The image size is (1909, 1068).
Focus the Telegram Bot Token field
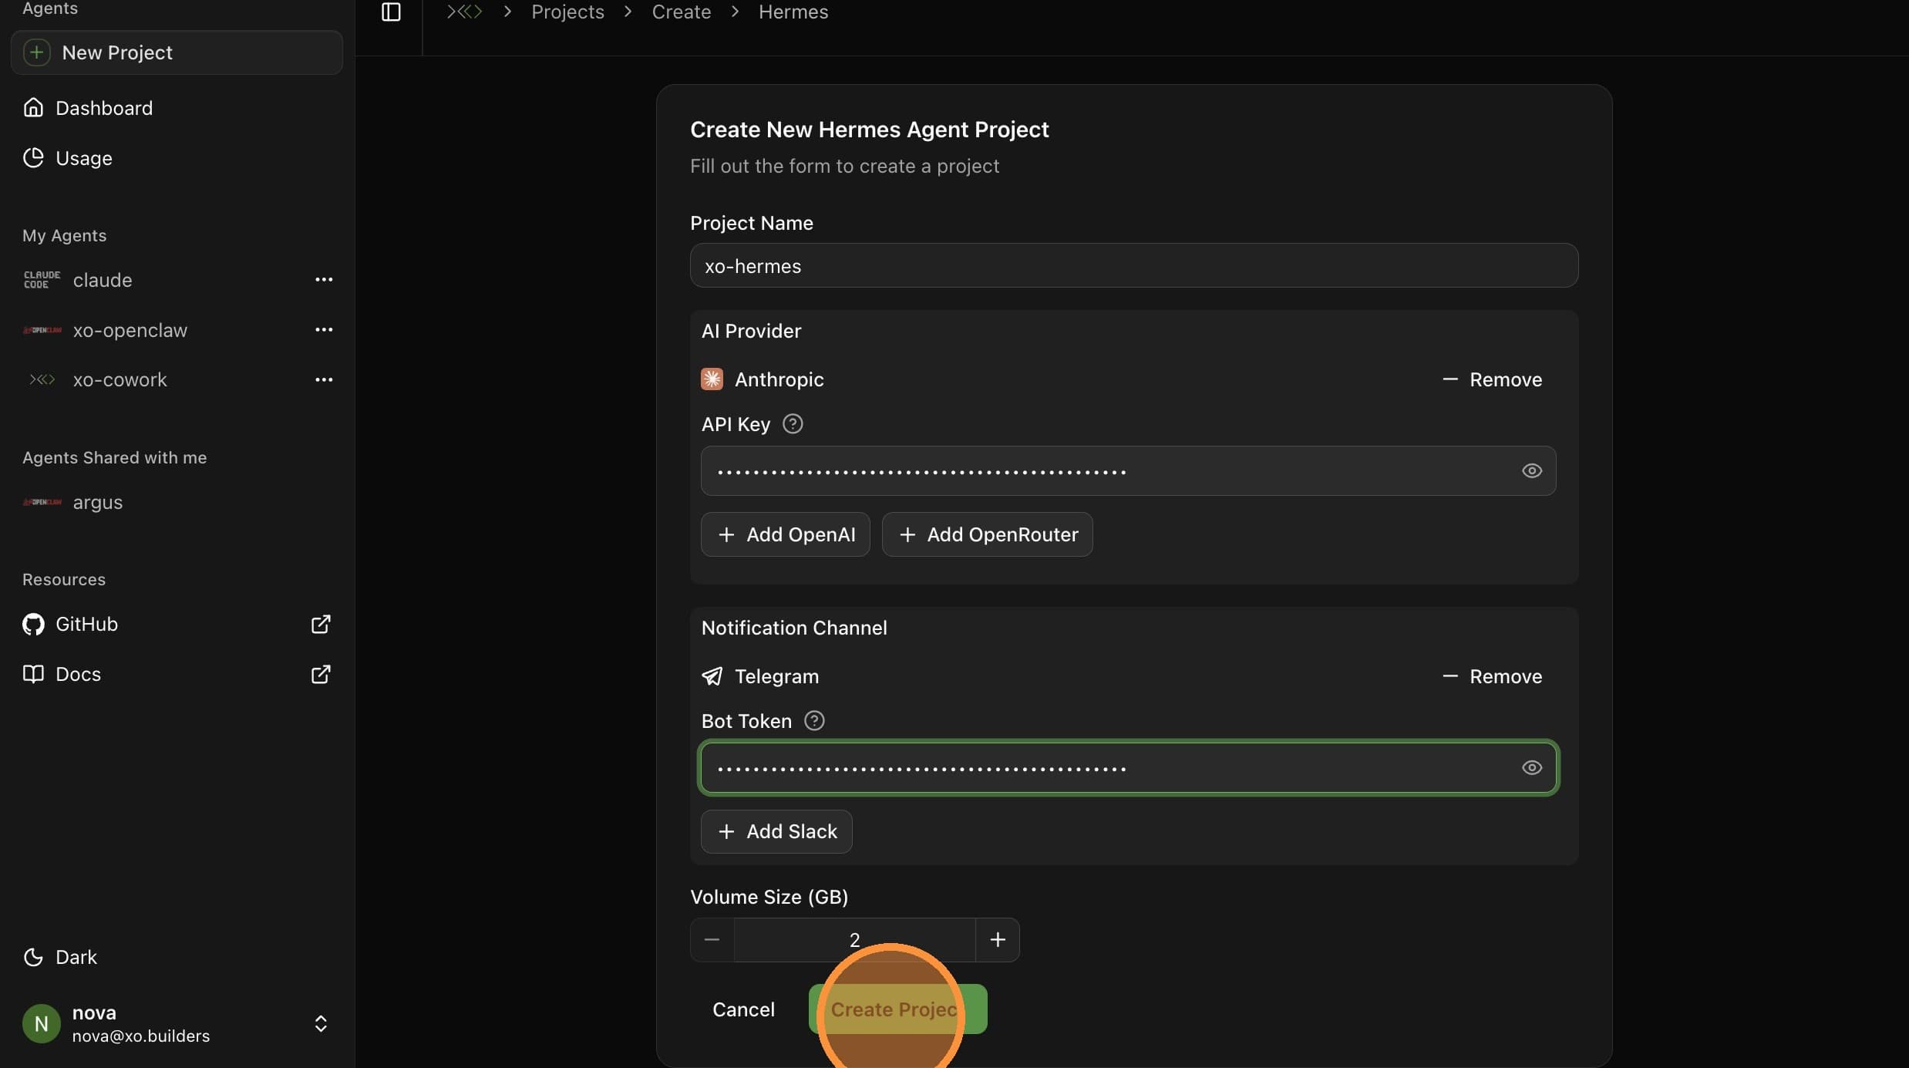[1129, 767]
